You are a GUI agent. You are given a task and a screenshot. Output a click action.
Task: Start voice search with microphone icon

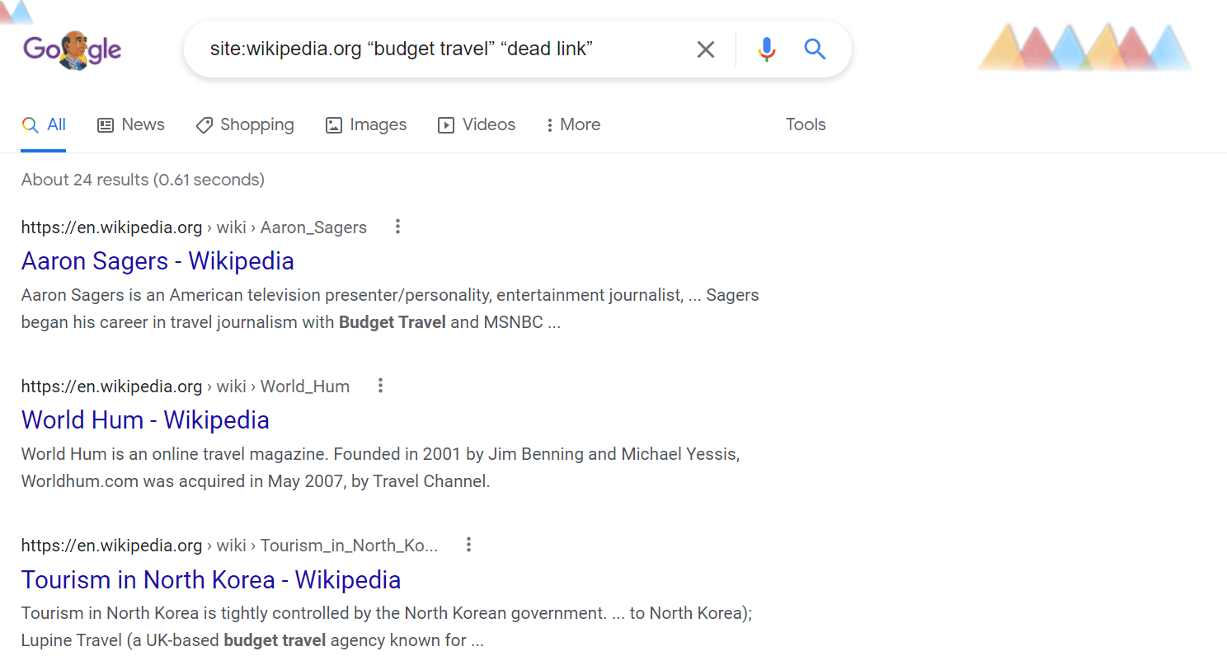pyautogui.click(x=766, y=49)
